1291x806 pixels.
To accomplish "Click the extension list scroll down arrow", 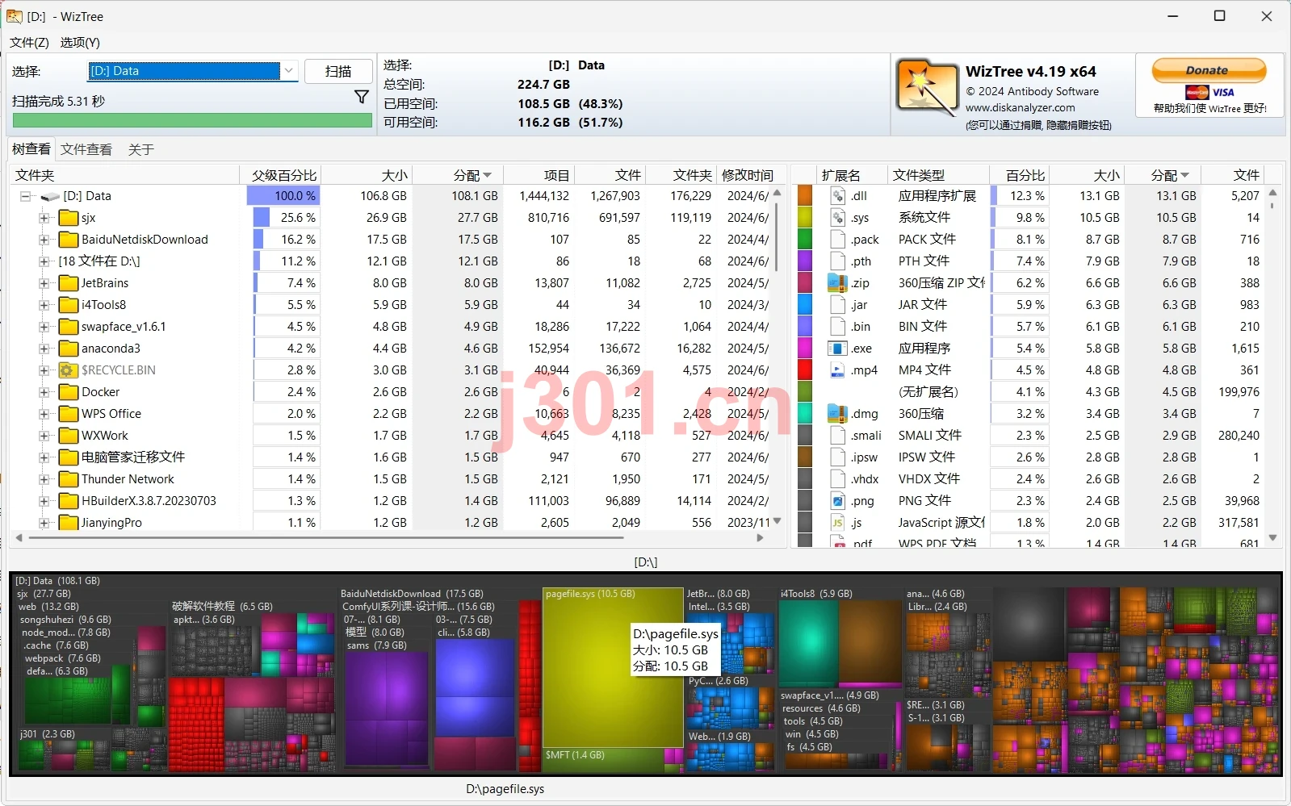I will click(1273, 538).
